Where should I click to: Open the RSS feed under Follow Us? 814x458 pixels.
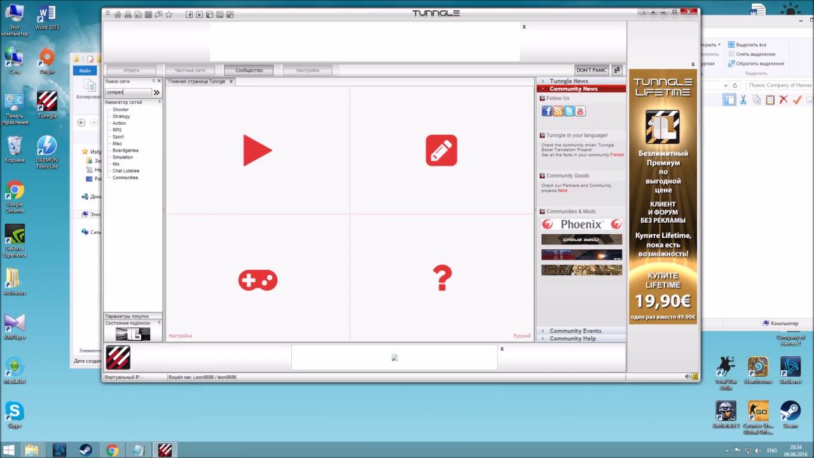click(558, 111)
